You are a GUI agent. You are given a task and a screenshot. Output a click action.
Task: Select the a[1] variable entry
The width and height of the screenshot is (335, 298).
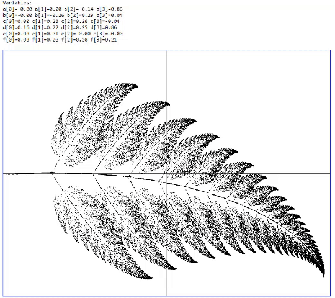48,9
